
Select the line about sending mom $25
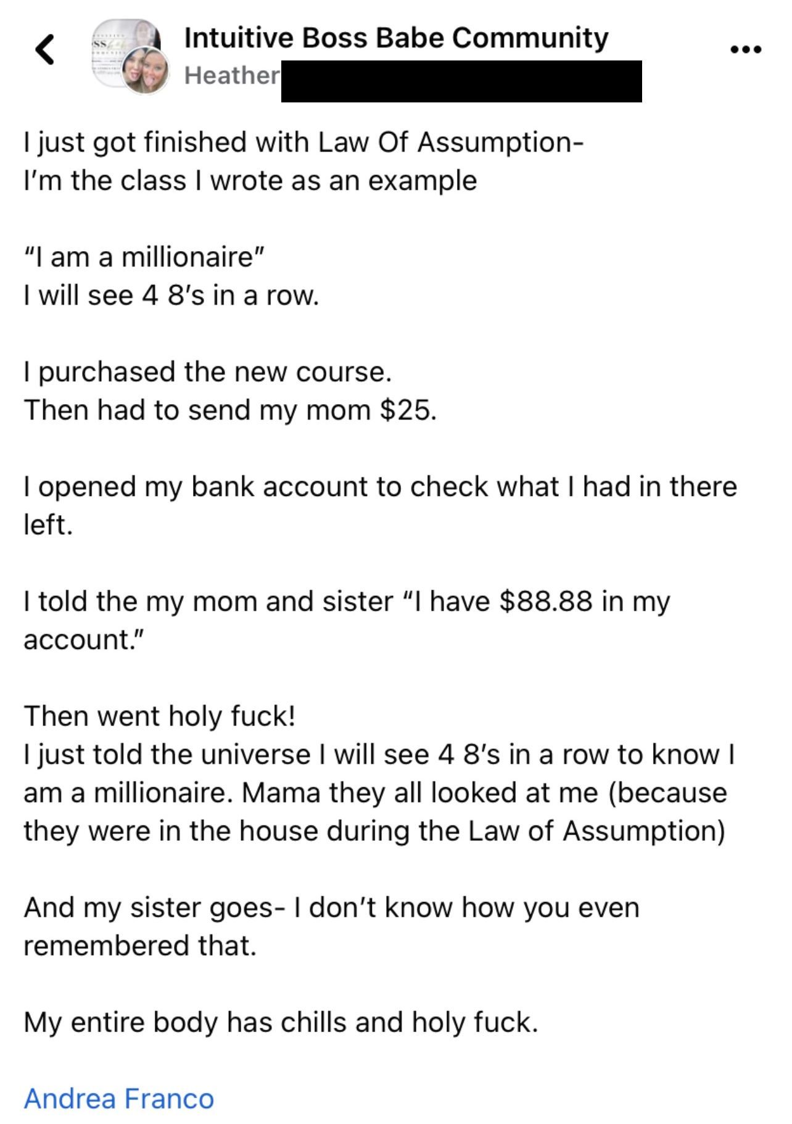[230, 410]
